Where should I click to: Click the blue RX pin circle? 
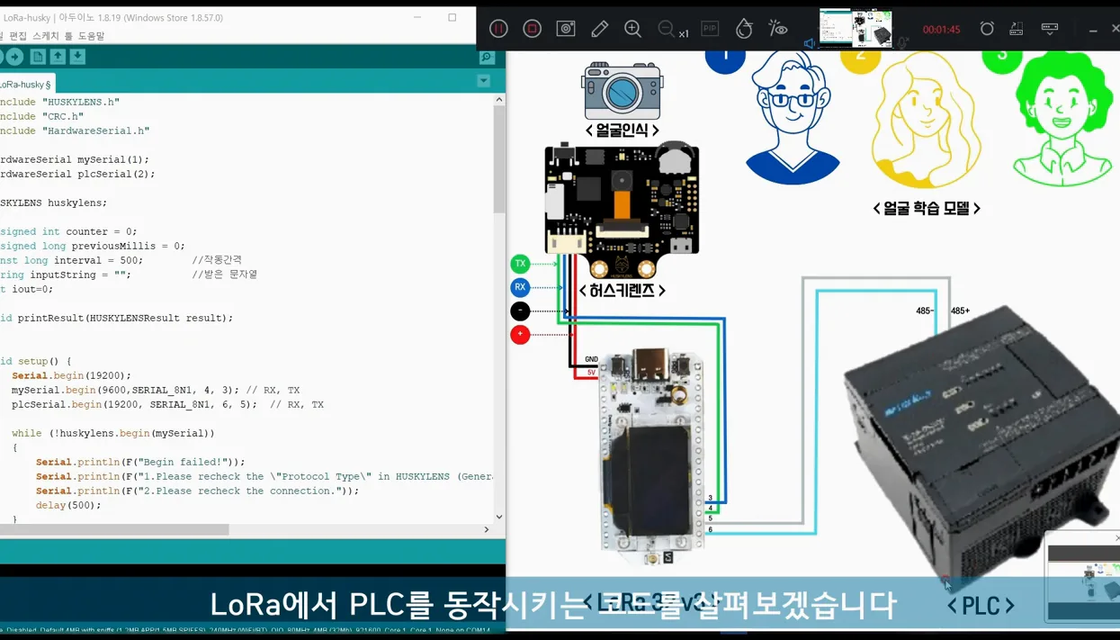520,287
